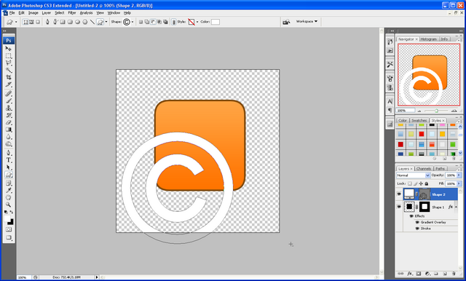This screenshot has width=466, height=281.
Task: Open the Filter menu
Action: point(72,13)
